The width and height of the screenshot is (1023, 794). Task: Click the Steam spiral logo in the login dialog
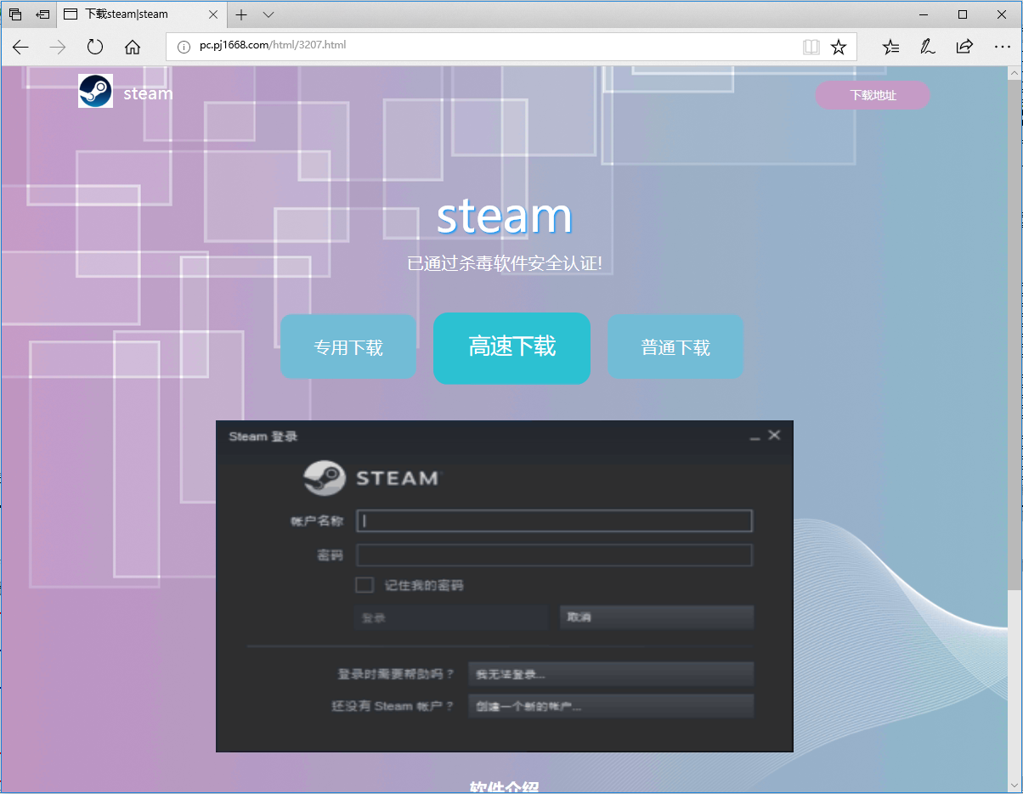[x=325, y=477]
